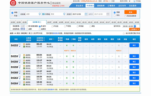The image size is (151, 96).
Task: Expand price details arrow for D4264
Action: coord(20,84)
